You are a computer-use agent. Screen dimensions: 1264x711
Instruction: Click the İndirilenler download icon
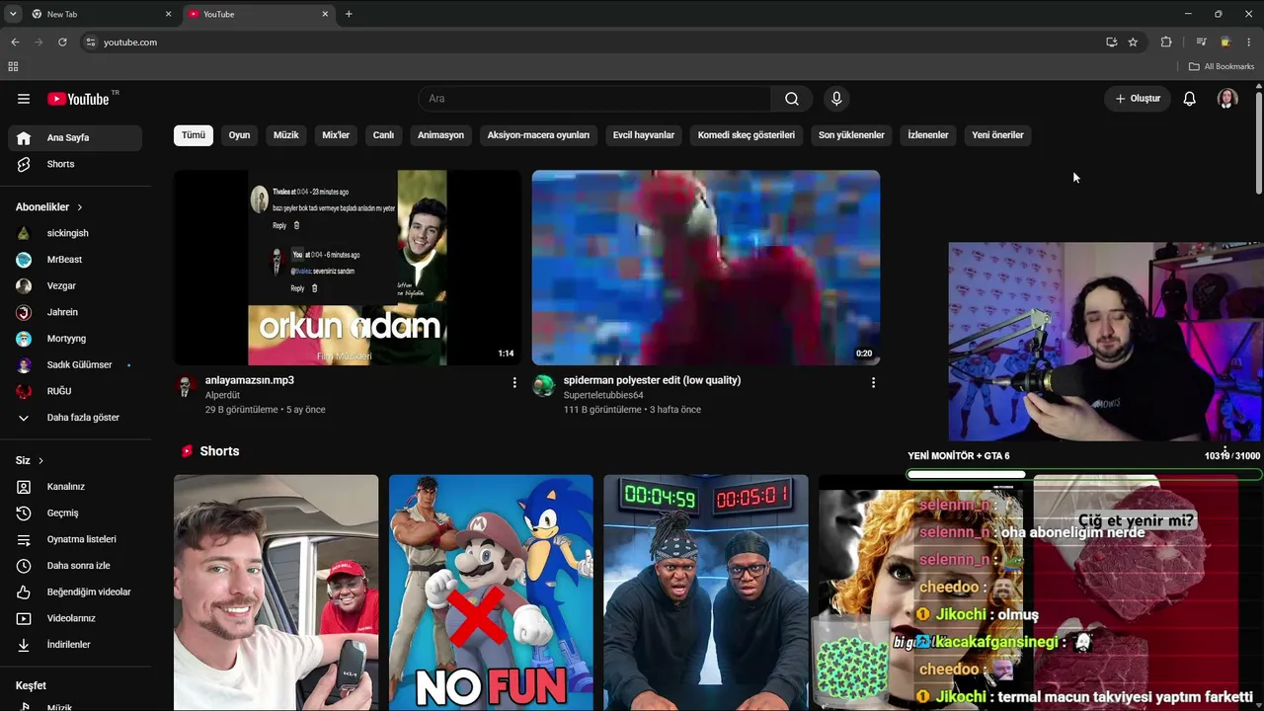[24, 645]
